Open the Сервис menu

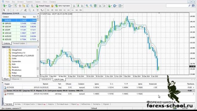pos(38,2)
